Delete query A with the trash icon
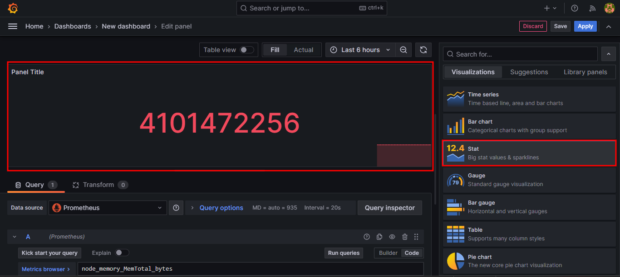Image resolution: width=620 pixels, height=277 pixels. 404,236
